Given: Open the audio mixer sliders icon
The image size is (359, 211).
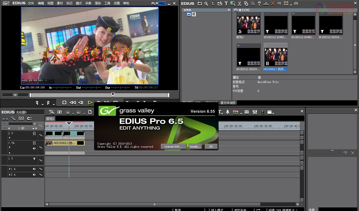Looking at the screenshot, I should [x=255, y=112].
